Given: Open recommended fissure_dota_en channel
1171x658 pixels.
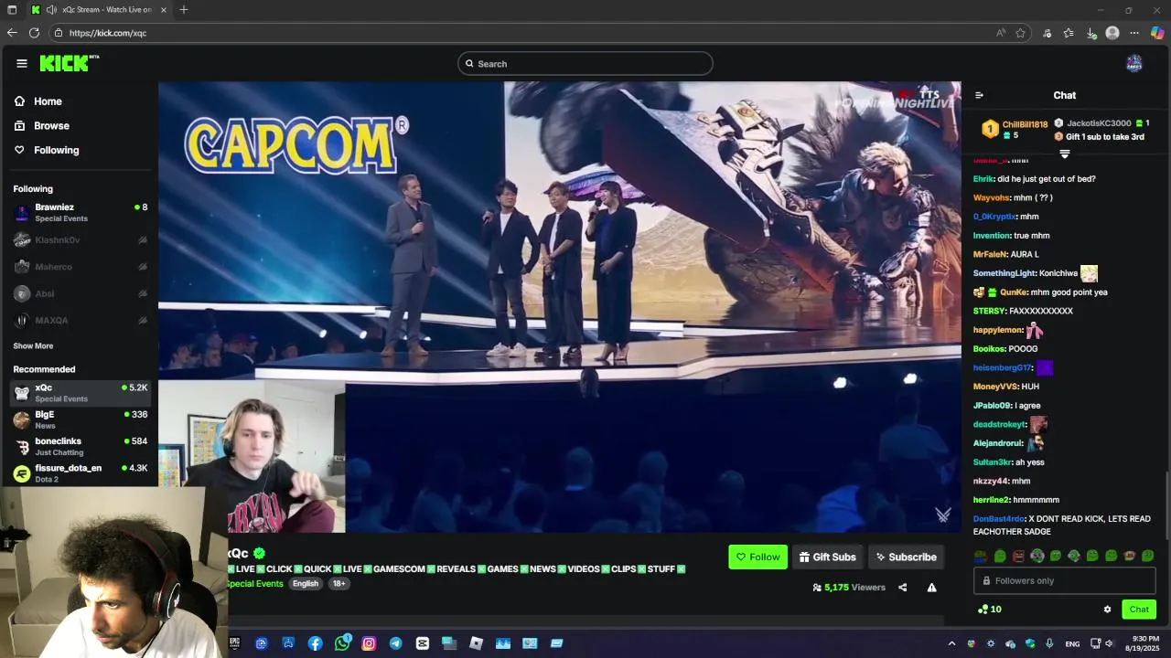Looking at the screenshot, I should (x=81, y=473).
